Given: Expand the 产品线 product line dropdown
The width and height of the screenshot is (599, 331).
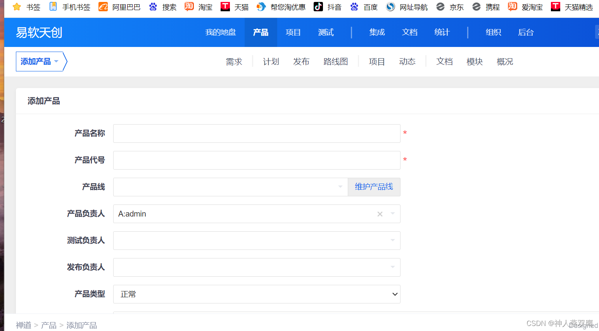Looking at the screenshot, I should coord(340,187).
